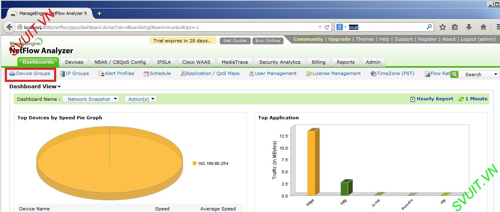Switch to the Dashboards tab
This screenshot has width=500, height=212.
point(38,62)
